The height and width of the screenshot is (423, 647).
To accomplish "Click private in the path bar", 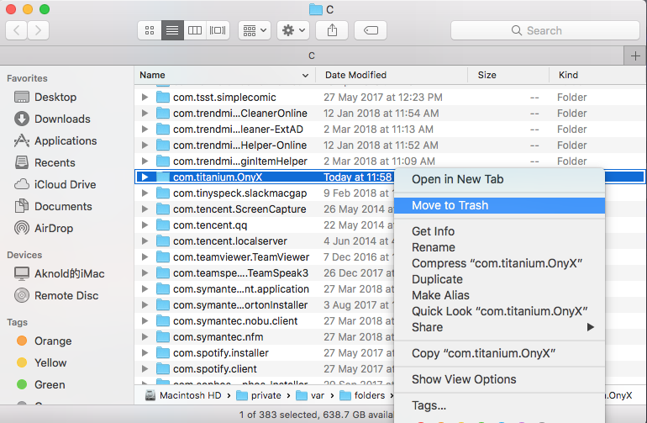I will 259,396.
